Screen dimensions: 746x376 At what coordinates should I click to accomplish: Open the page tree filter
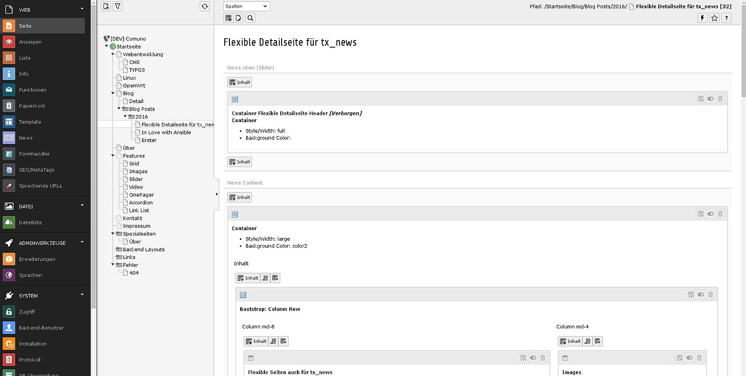pyautogui.click(x=118, y=6)
